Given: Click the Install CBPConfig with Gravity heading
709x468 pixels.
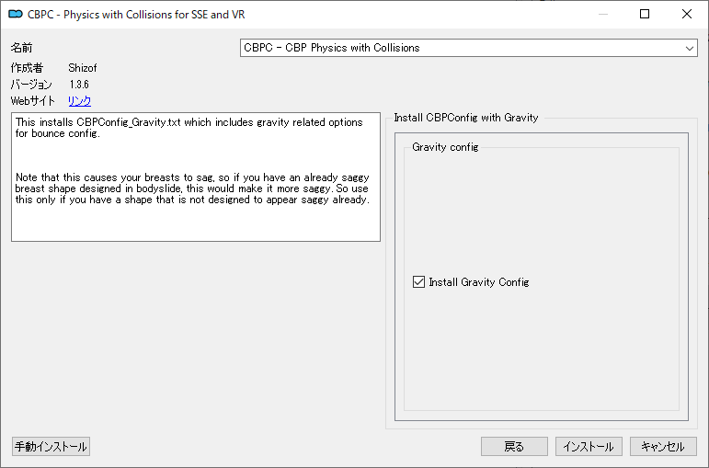Looking at the screenshot, I should 465,118.
